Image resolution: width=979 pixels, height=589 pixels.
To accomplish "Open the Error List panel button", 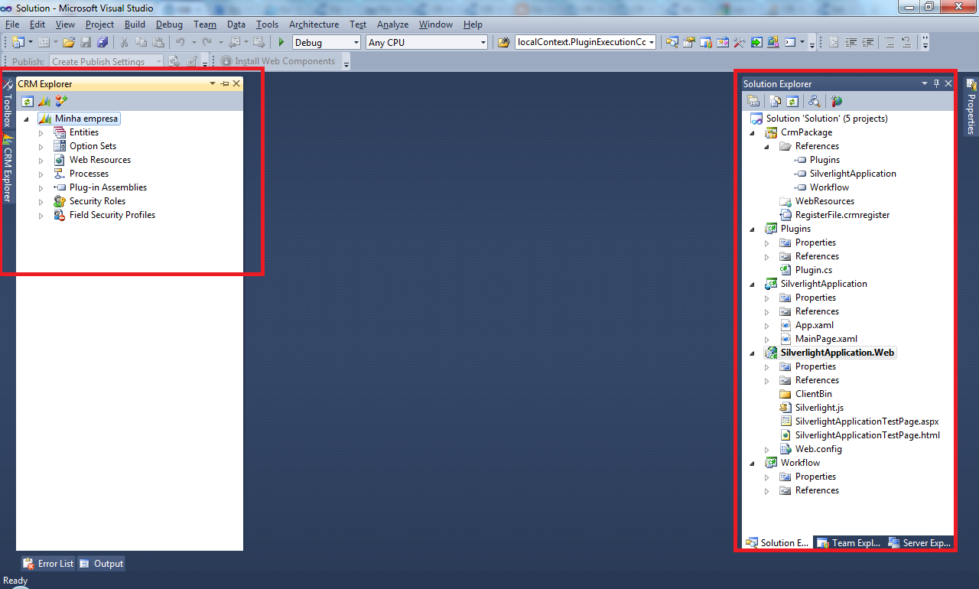I will point(48,564).
